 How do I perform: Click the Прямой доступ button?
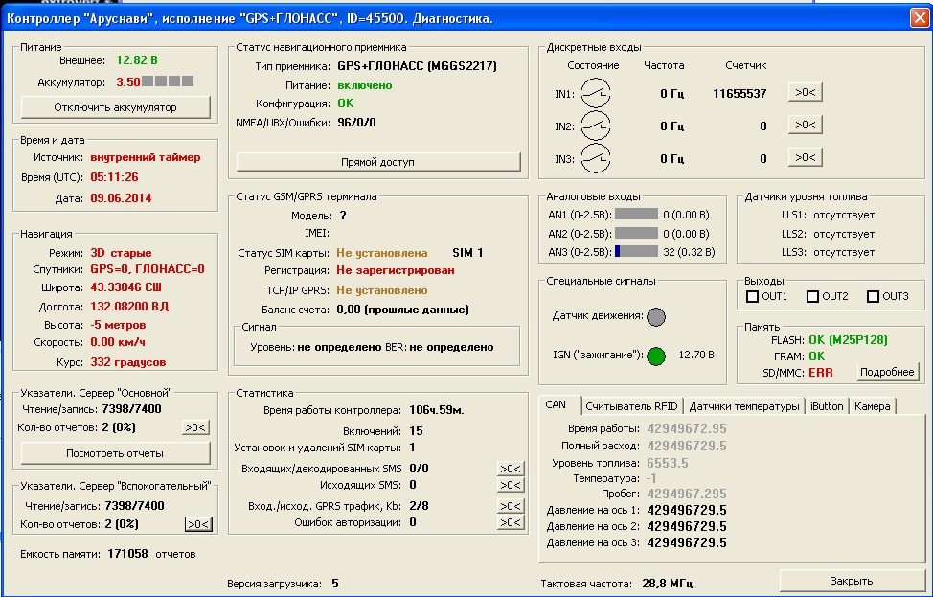[x=377, y=162]
